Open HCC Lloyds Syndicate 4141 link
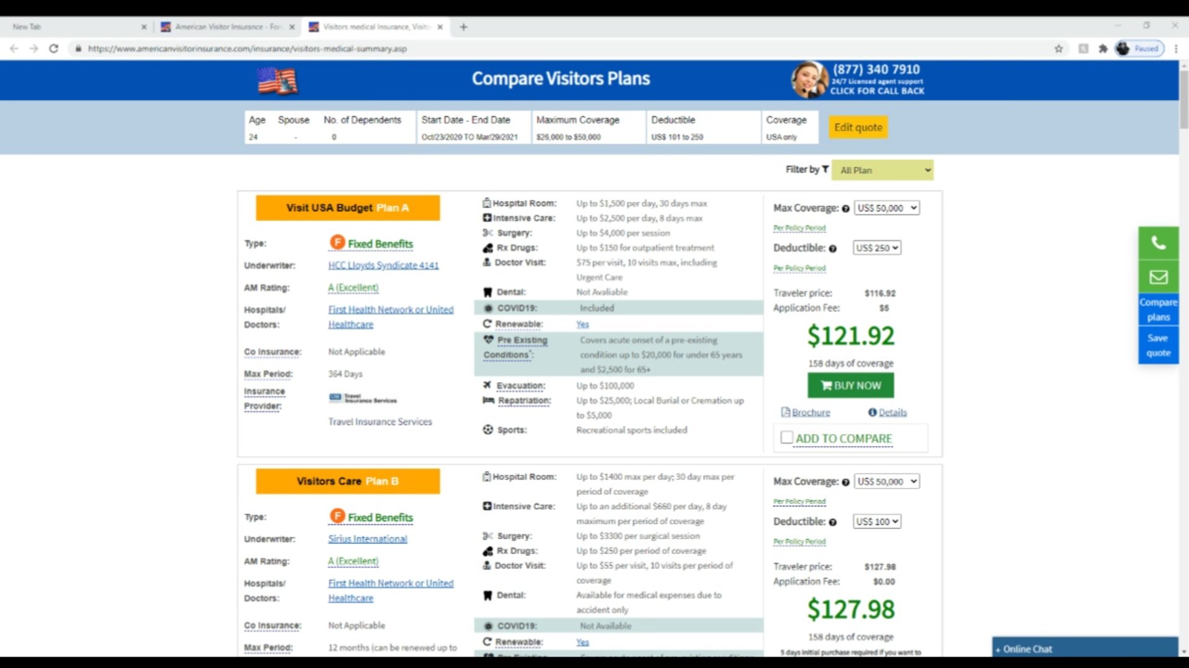The image size is (1189, 668). [x=383, y=265]
